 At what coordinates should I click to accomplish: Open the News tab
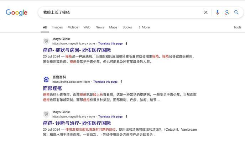click(100, 27)
